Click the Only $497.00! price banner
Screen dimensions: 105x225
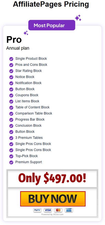[x=52, y=178]
